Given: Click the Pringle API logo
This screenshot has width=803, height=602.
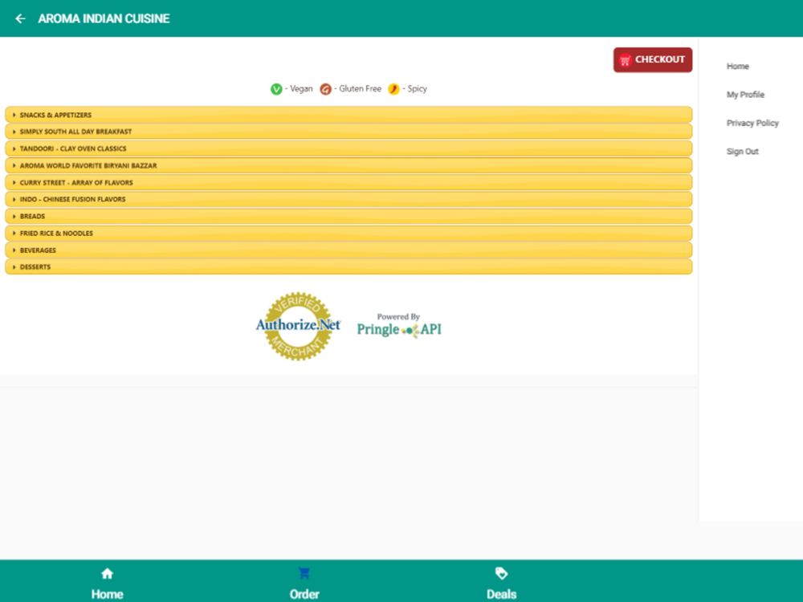Looking at the screenshot, I should point(399,330).
